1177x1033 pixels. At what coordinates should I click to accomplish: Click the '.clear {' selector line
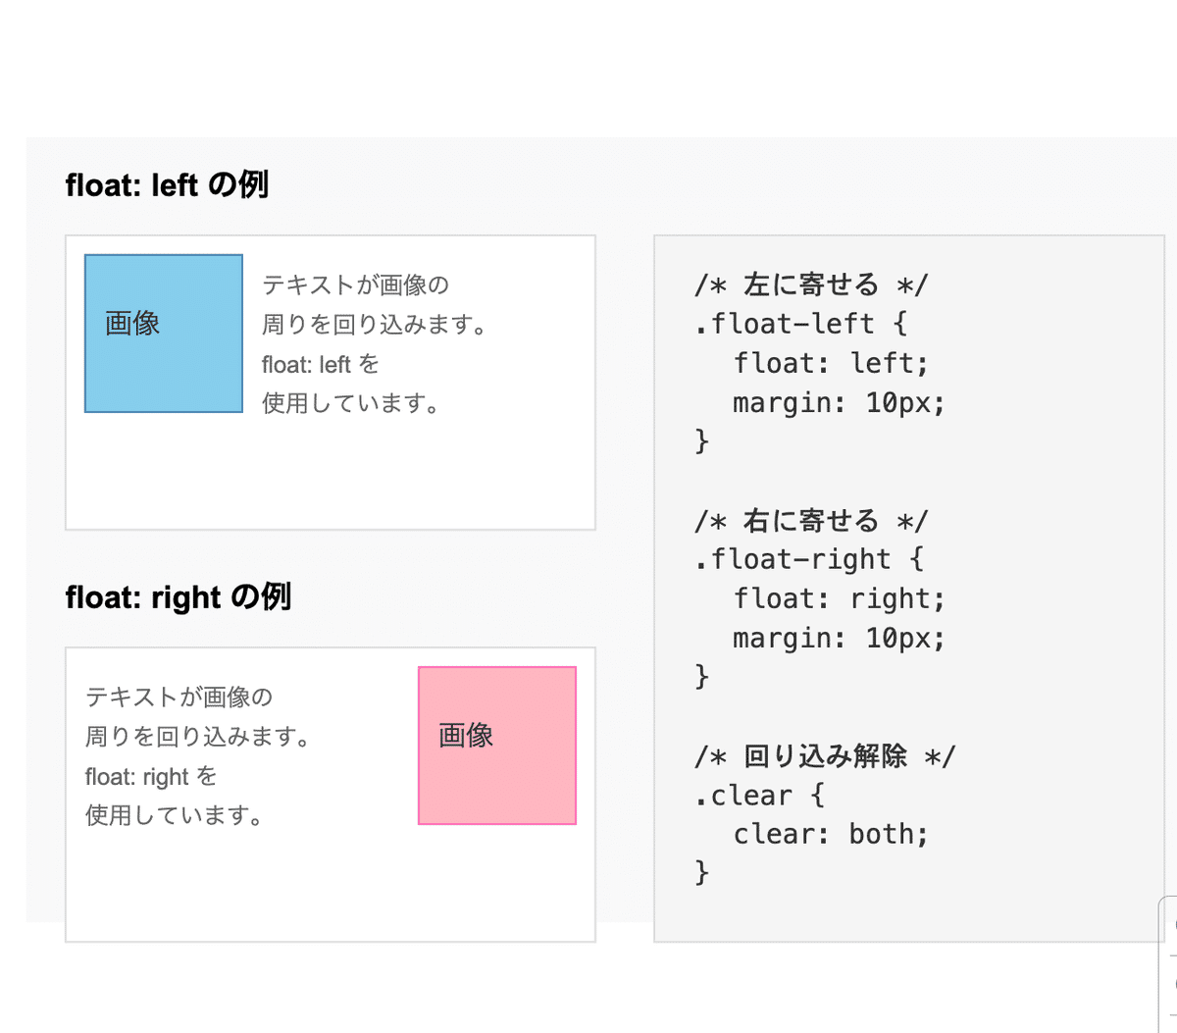pyautogui.click(x=759, y=795)
